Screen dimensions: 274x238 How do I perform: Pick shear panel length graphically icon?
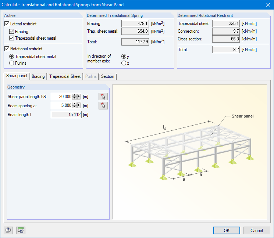103,97
